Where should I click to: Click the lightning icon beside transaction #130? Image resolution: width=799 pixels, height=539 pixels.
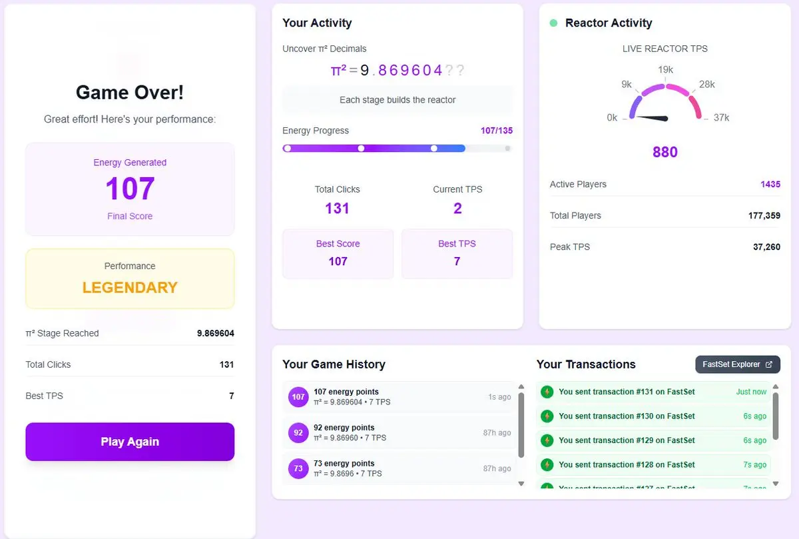547,416
